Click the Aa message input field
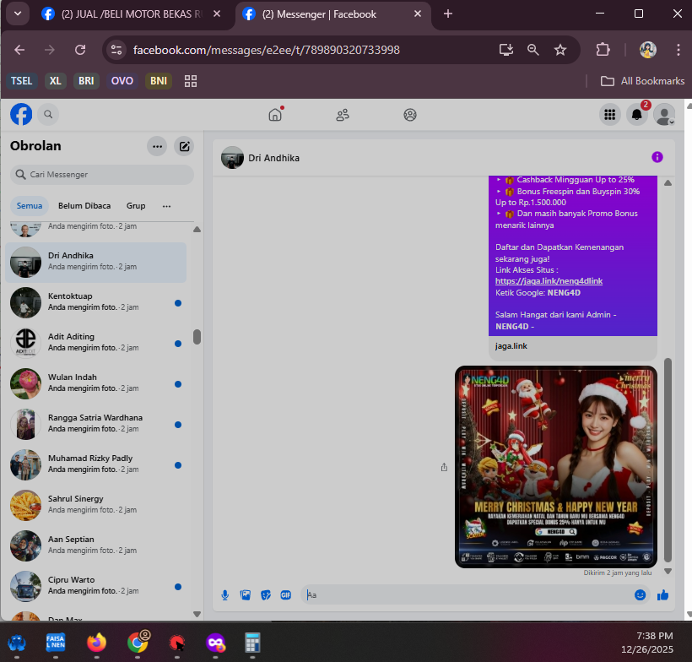This screenshot has height=662, width=692. pyautogui.click(x=468, y=595)
